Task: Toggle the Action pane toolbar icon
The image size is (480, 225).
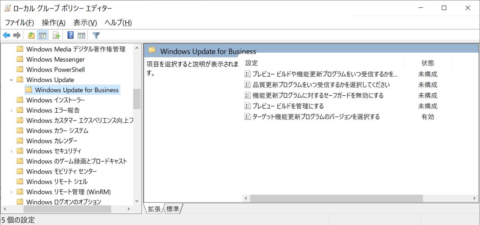Action: 82,35
